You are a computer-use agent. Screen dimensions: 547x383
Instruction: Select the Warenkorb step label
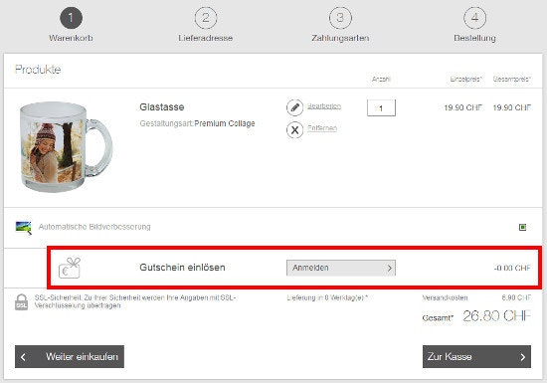(72, 38)
